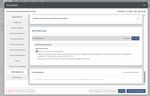Click the #155 Falls: Plan of Care header

click(x=86, y=45)
